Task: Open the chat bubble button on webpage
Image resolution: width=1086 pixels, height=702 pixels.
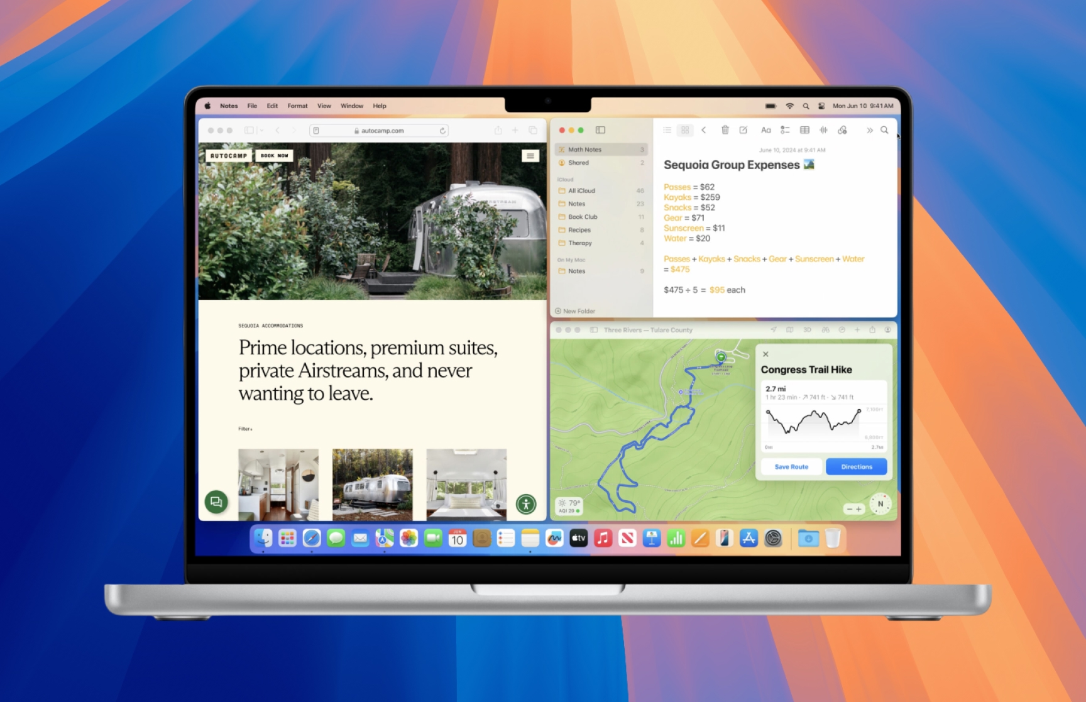Action: [216, 502]
